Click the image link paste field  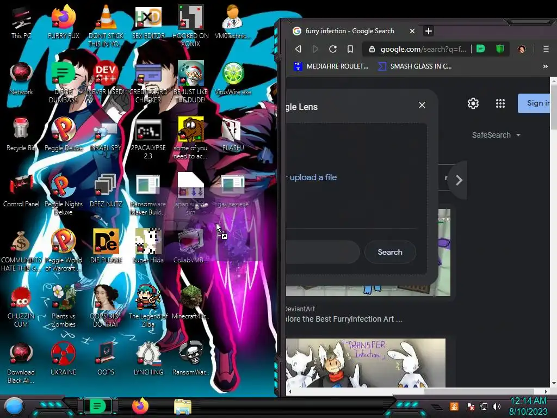click(323, 252)
